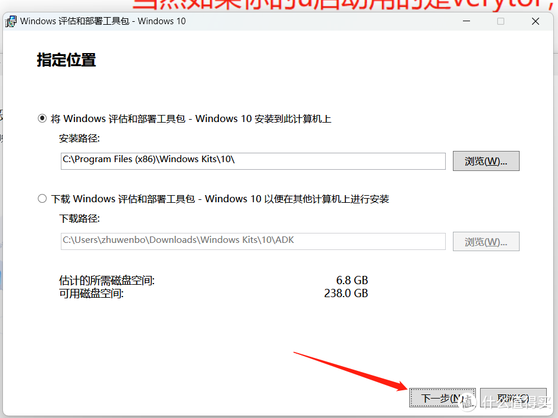Click the install path field C:\Program Files (x86)\Windows Kits\10\
558x418 pixels.
click(x=253, y=161)
